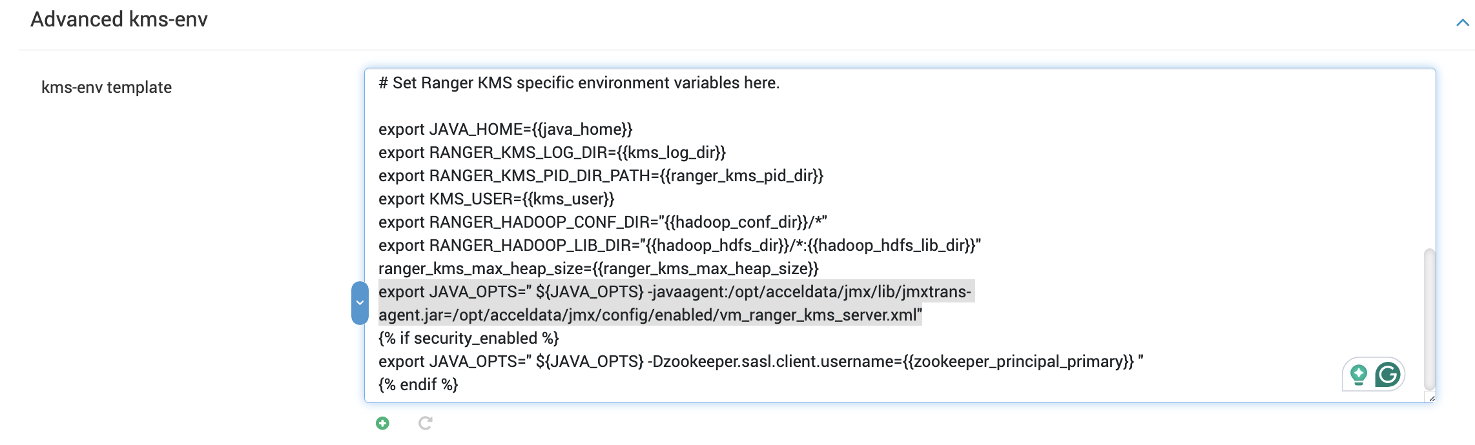Click the RANGER_KMS_PID_DIR_PATH line
Screen dimensions: 1475x445
pos(601,175)
